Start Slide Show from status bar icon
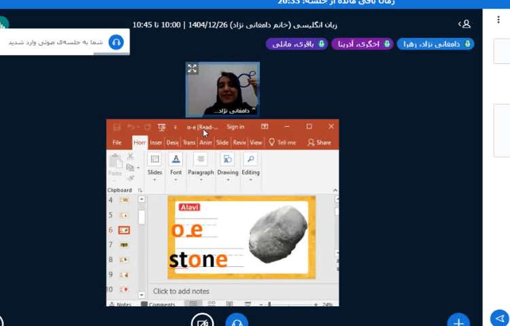Image resolution: width=510 pixels, height=326 pixels. click(x=248, y=304)
